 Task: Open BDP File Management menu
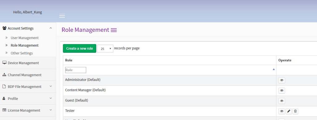[x=25, y=87]
